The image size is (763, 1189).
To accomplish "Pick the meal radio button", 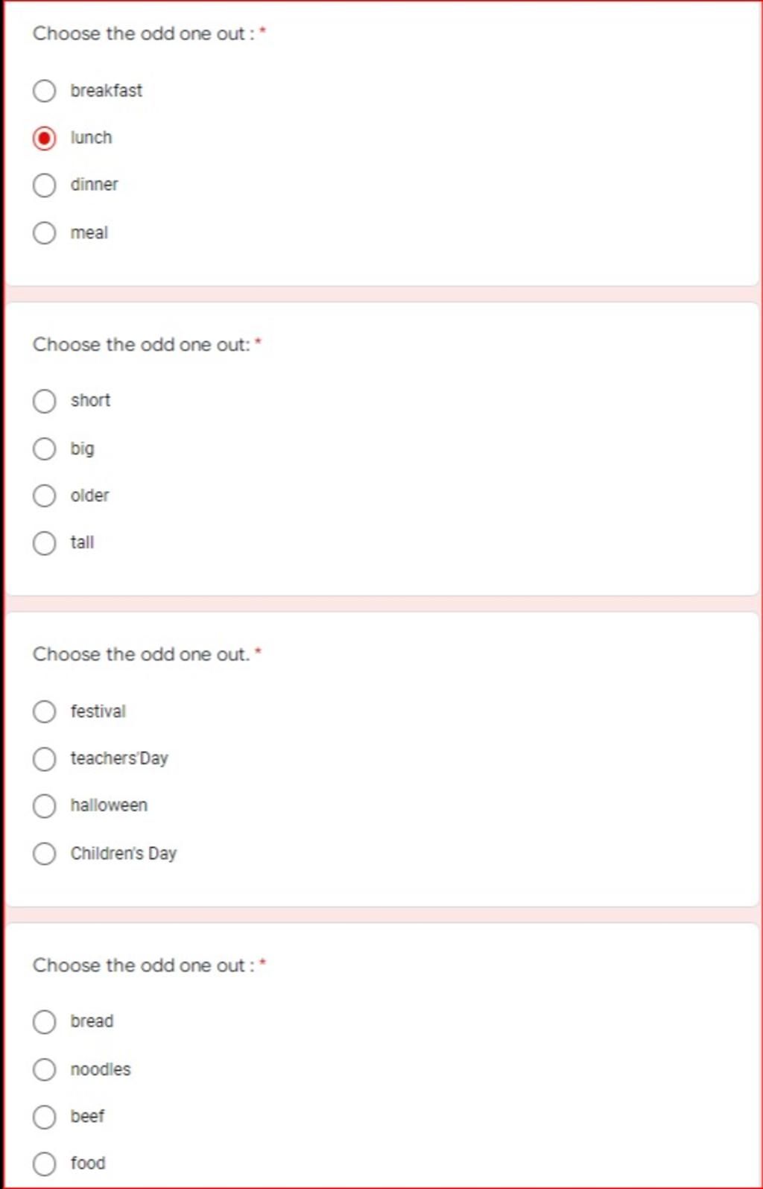I will coord(44,233).
